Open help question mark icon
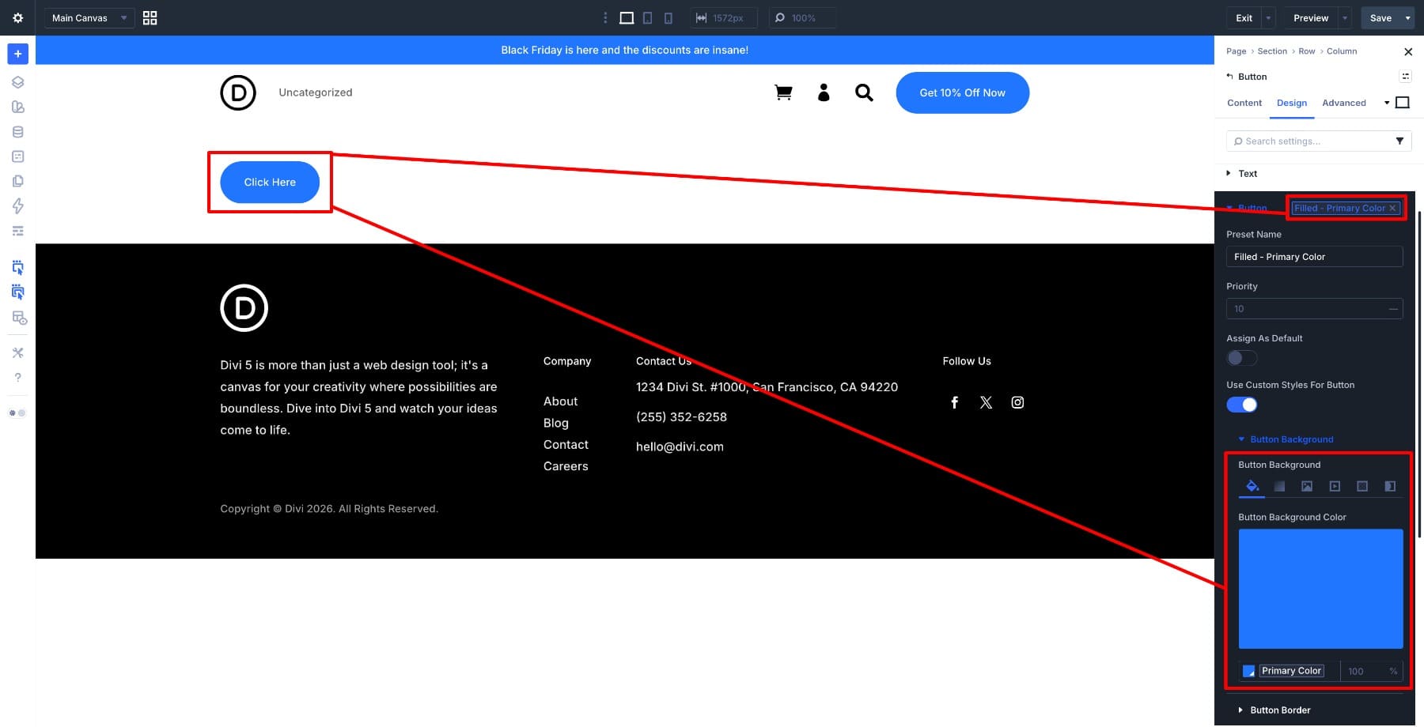 click(17, 378)
